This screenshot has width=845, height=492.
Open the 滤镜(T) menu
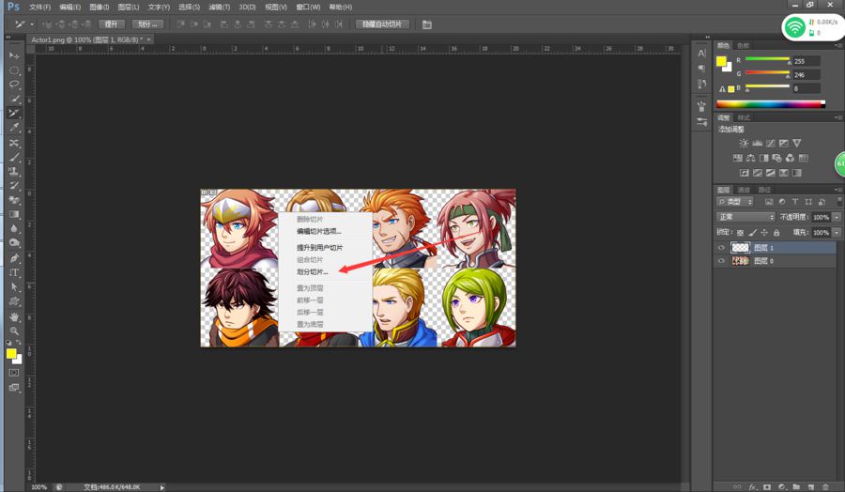(x=220, y=7)
